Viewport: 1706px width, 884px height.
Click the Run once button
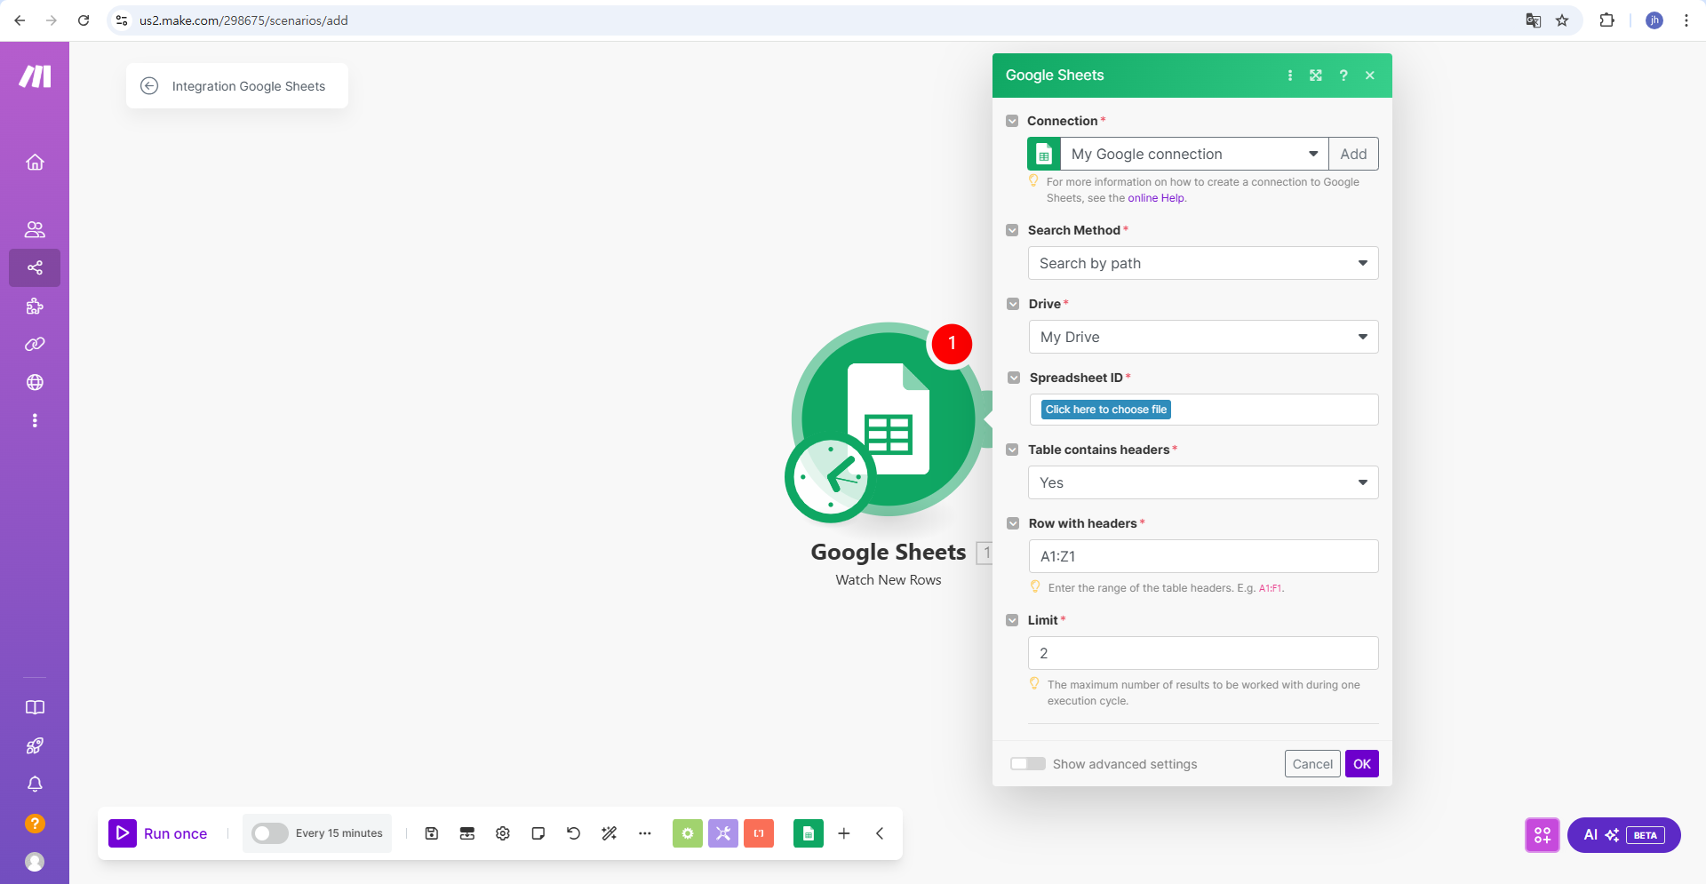coord(158,833)
